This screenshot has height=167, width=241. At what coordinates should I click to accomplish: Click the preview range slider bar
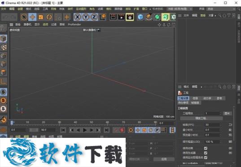(x=34, y=130)
